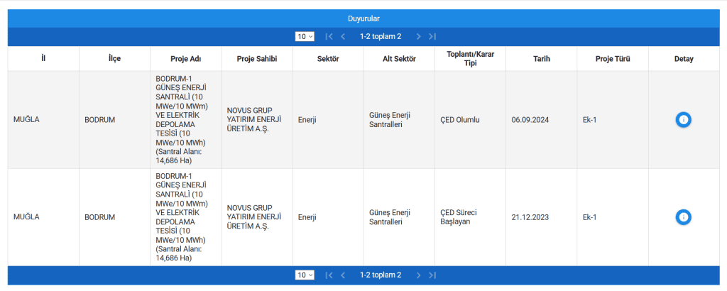Go to first page in top paginator
The width and height of the screenshot is (727, 291).
click(329, 36)
